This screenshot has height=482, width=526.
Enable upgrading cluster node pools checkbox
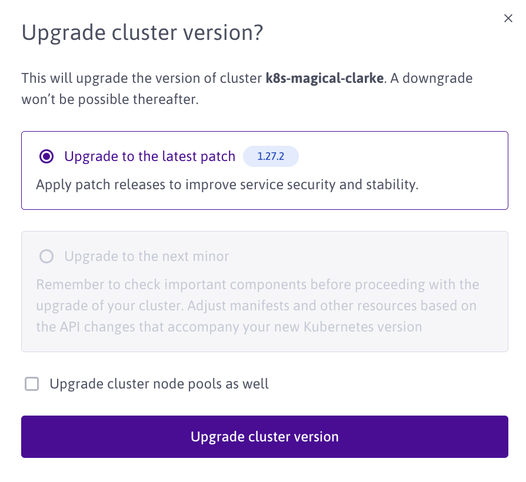pyautogui.click(x=32, y=384)
